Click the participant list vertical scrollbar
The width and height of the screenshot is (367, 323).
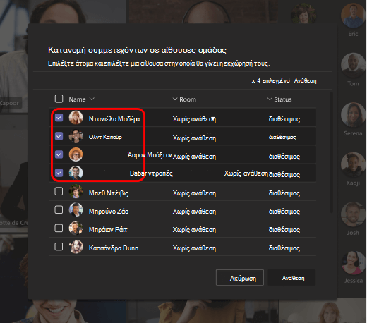[332, 152]
